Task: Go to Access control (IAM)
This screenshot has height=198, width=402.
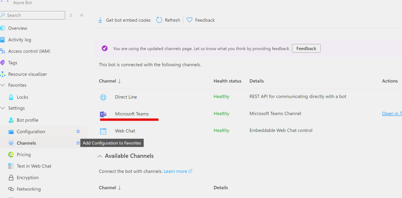Action: coord(29,51)
